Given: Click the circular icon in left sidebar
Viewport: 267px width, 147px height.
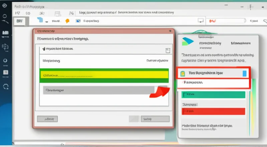Looking at the screenshot, I should 5,60.
